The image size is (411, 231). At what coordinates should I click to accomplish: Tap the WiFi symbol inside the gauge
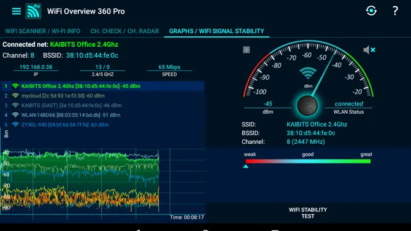[308, 73]
